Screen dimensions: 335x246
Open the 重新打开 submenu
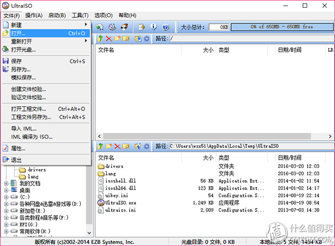[x=46, y=41]
